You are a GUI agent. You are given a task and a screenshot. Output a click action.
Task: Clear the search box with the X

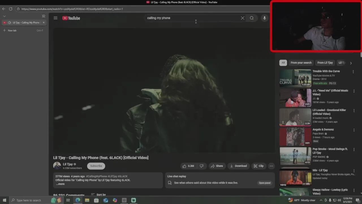(242, 18)
